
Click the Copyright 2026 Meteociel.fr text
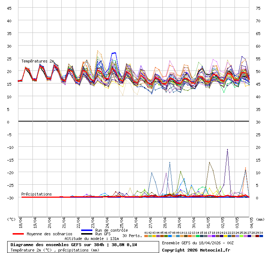(x=196, y=250)
